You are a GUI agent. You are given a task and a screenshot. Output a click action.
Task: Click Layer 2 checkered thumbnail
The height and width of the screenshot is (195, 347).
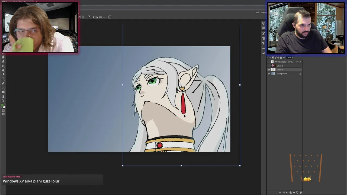pos(273,70)
